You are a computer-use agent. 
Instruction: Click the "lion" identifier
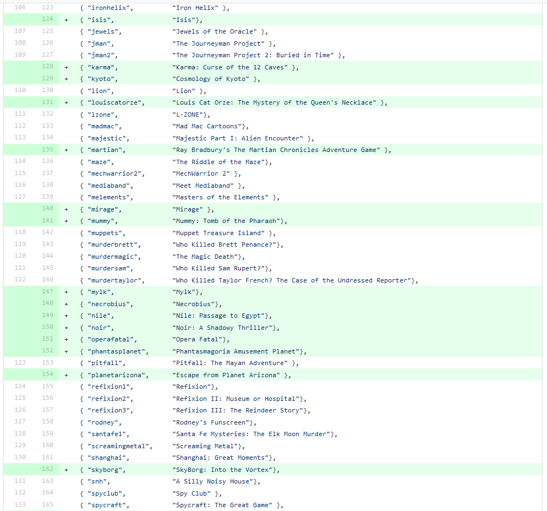(x=99, y=91)
